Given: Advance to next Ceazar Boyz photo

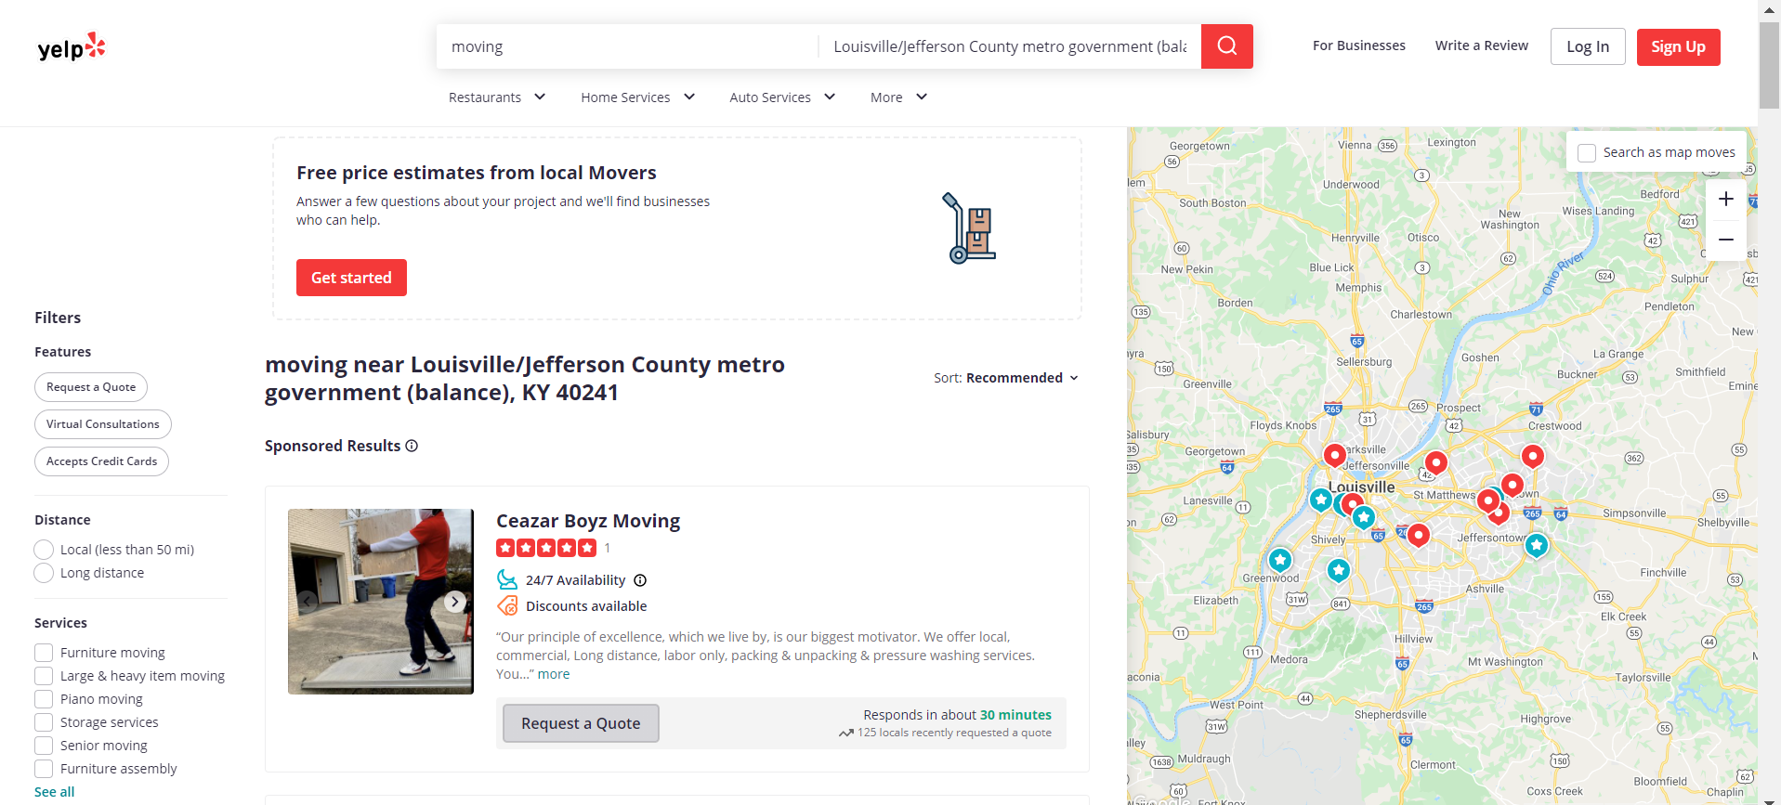Looking at the screenshot, I should point(454,602).
